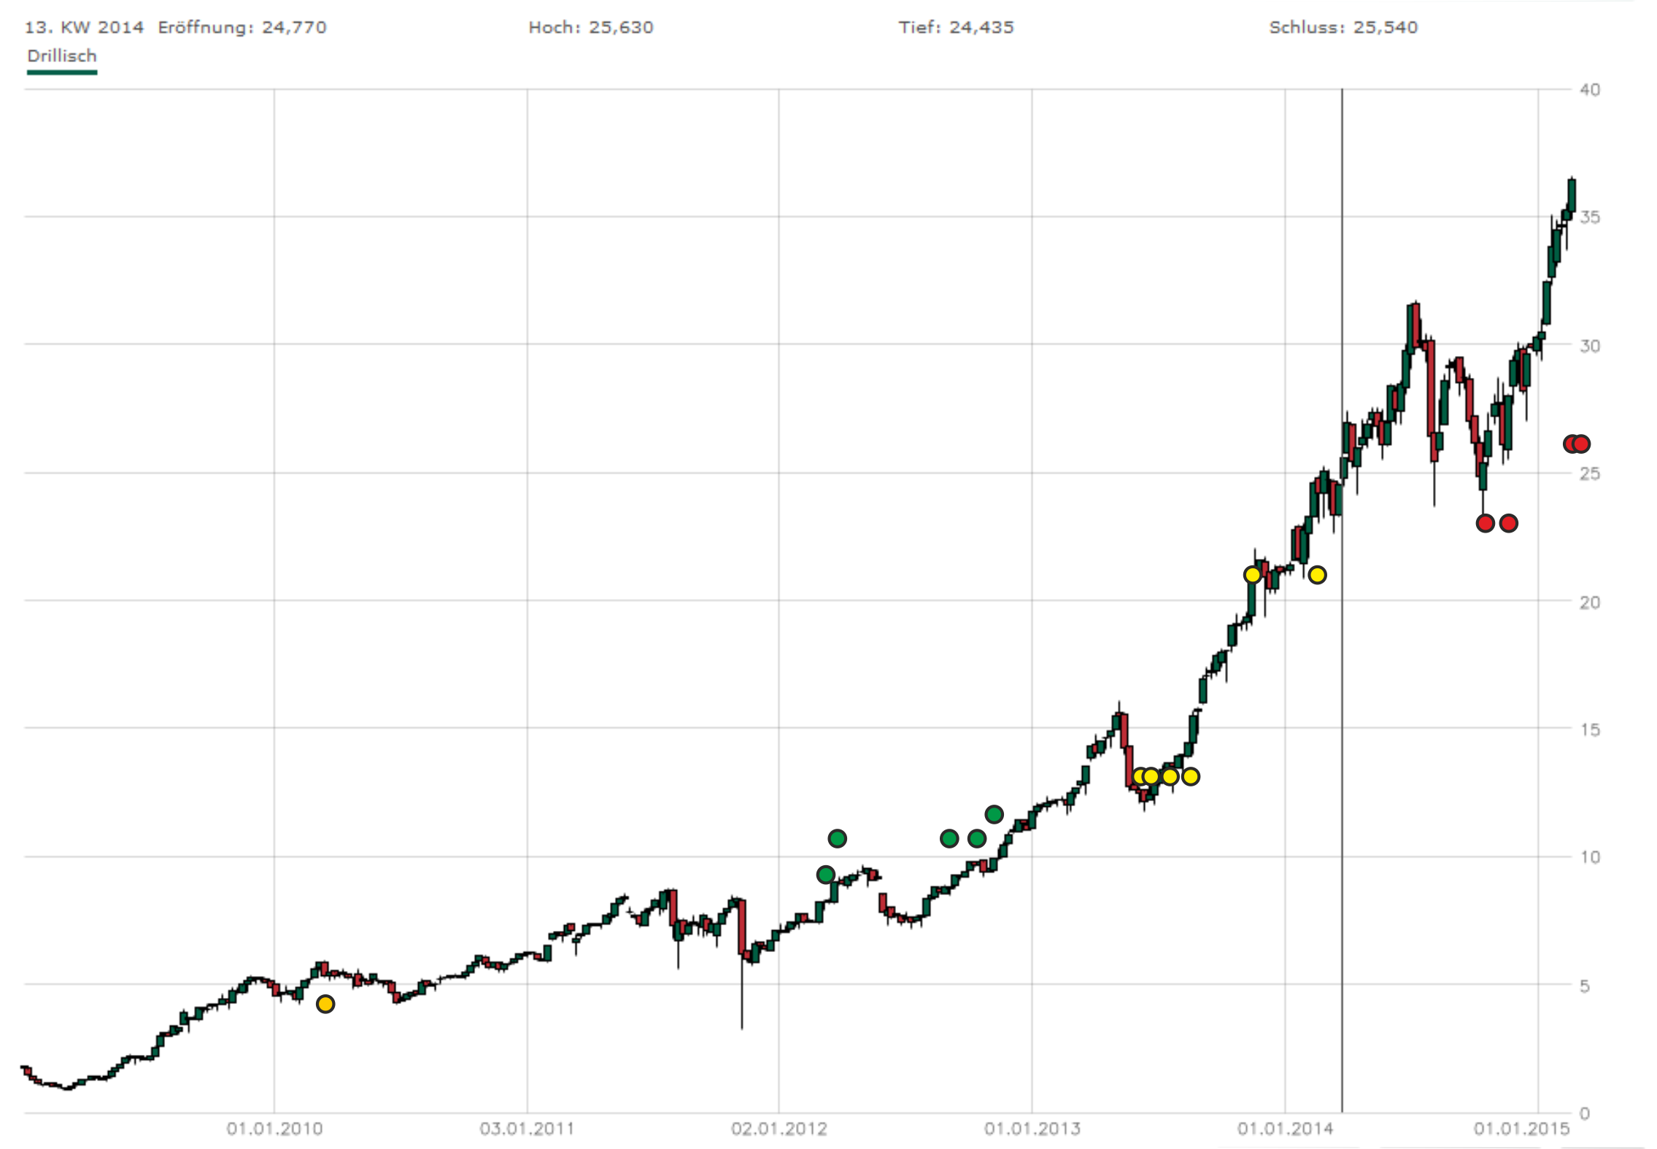The height and width of the screenshot is (1149, 1657).
Task: Select the right red marker near the 23 level
Action: [1509, 523]
